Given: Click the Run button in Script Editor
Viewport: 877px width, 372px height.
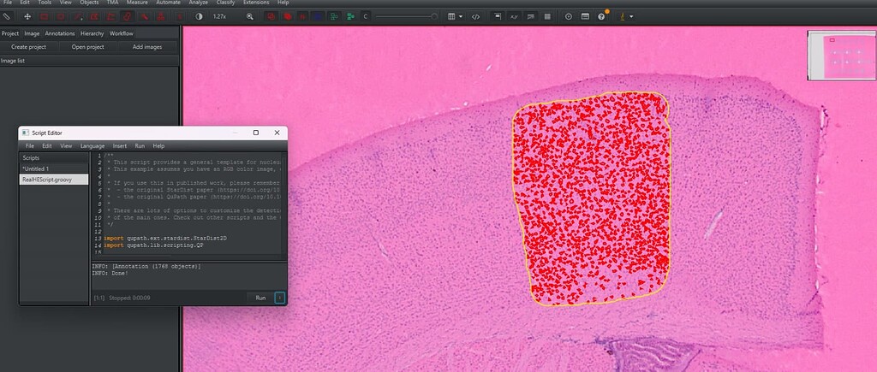Looking at the screenshot, I should [260, 298].
